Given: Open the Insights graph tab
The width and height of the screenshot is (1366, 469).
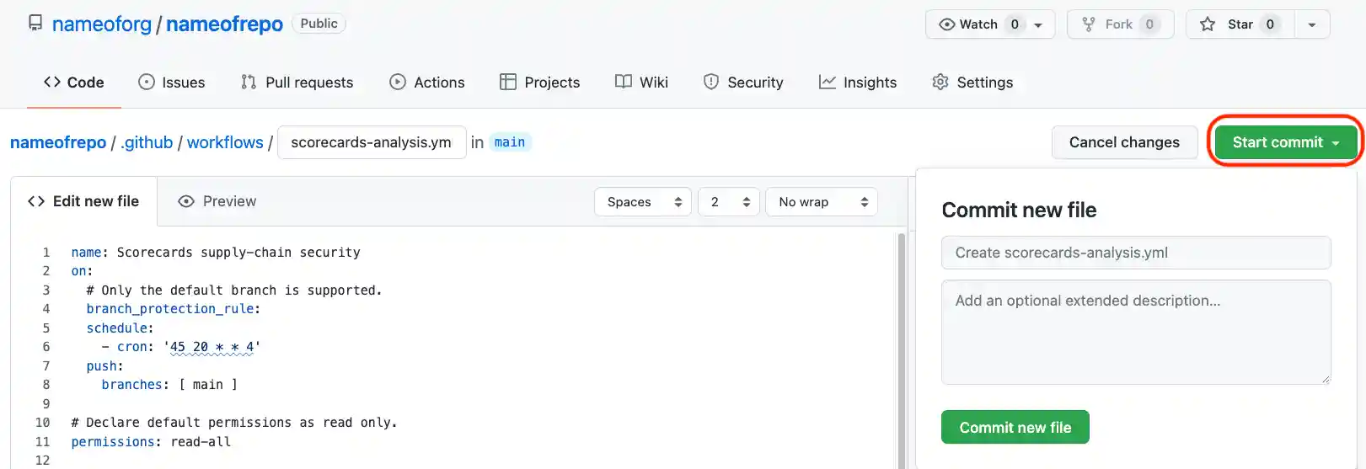Looking at the screenshot, I should pyautogui.click(x=858, y=83).
